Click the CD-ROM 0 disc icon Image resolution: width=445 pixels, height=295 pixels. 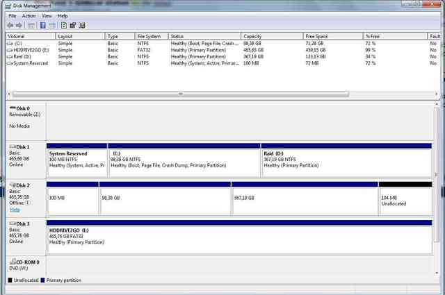tap(13, 262)
